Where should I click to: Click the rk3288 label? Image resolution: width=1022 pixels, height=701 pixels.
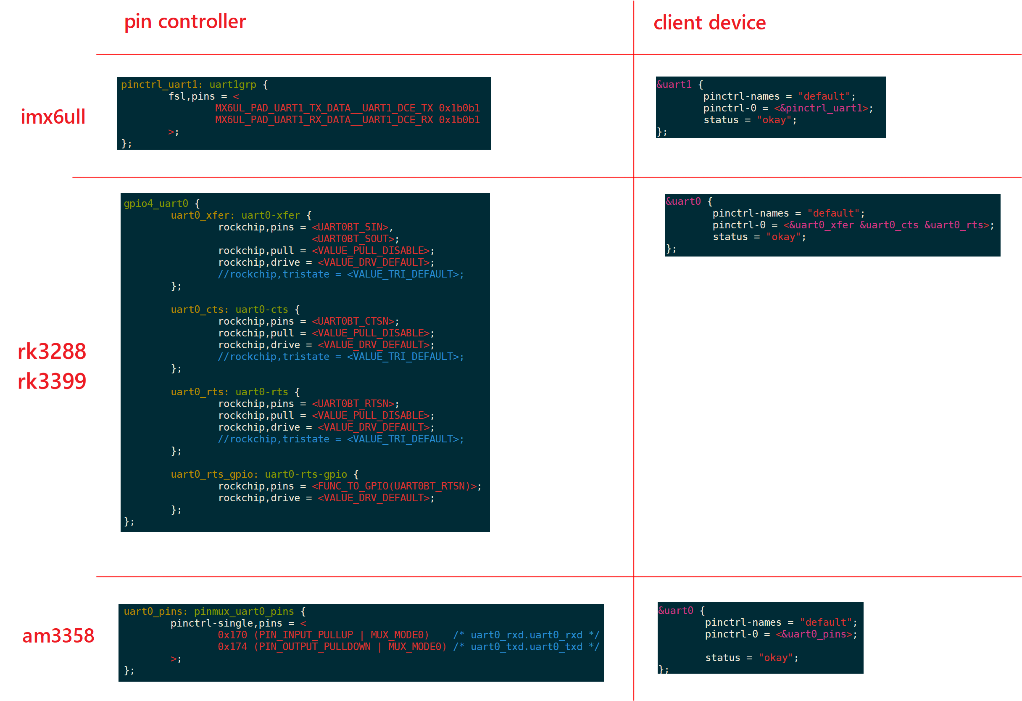52,352
